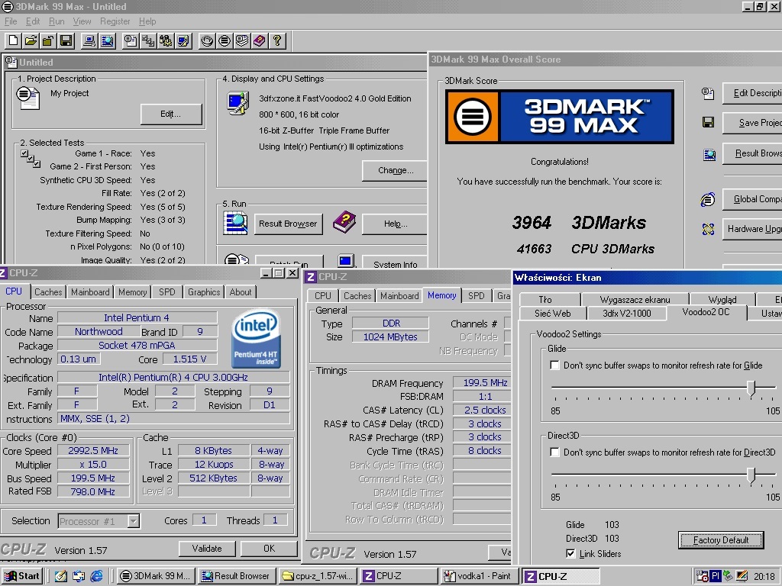
Task: Click the Open project folder toolbar icon
Action: click(x=31, y=41)
